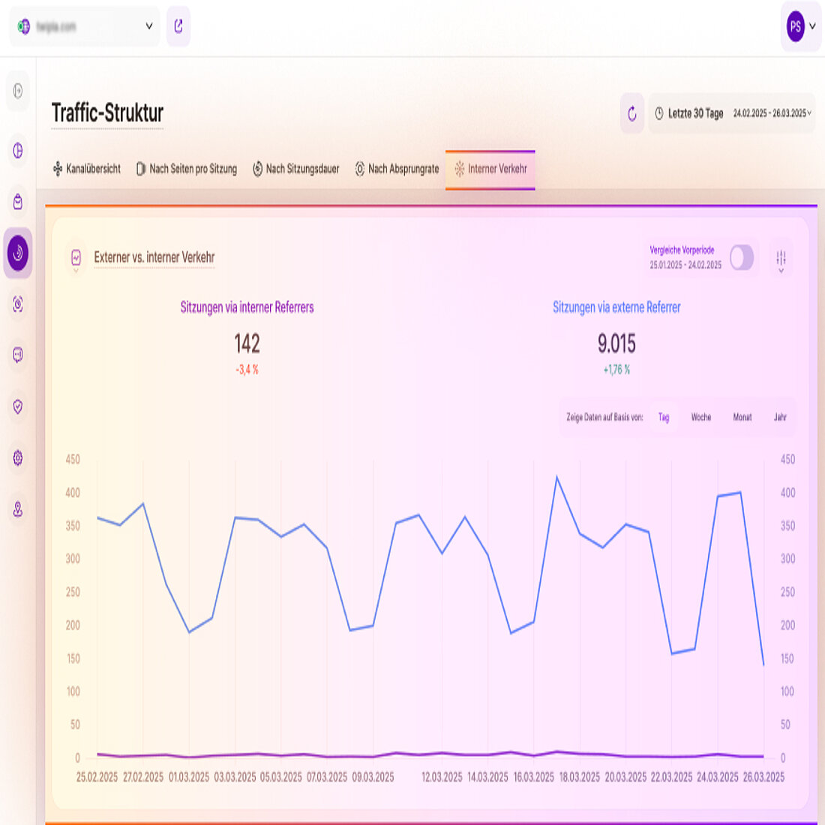This screenshot has width=825, height=825.
Task: Switch data basis to Monat
Action: point(742,418)
